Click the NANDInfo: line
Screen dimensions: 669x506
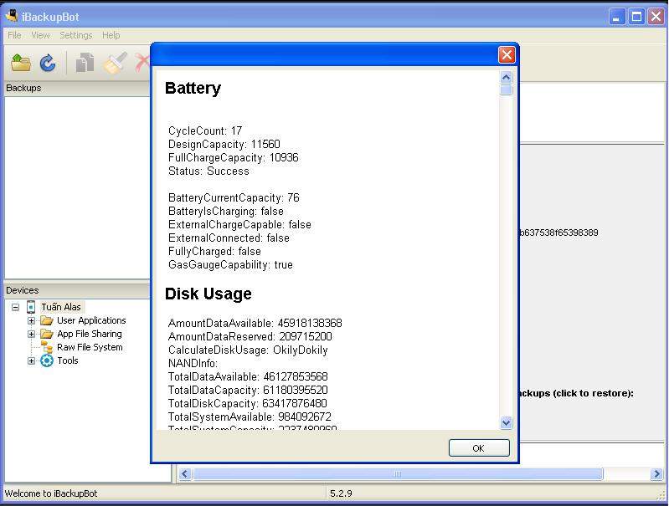pos(193,363)
